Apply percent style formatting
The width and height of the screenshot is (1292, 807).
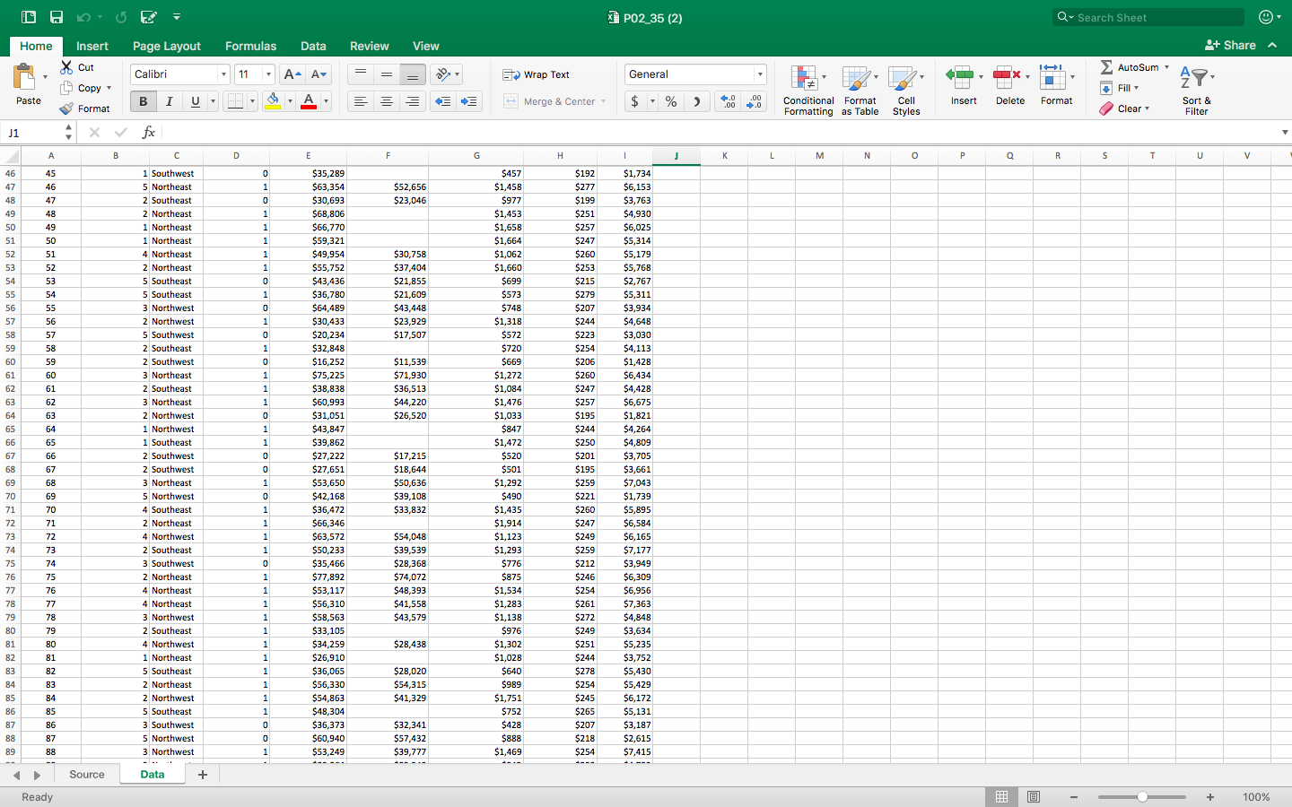coord(670,101)
